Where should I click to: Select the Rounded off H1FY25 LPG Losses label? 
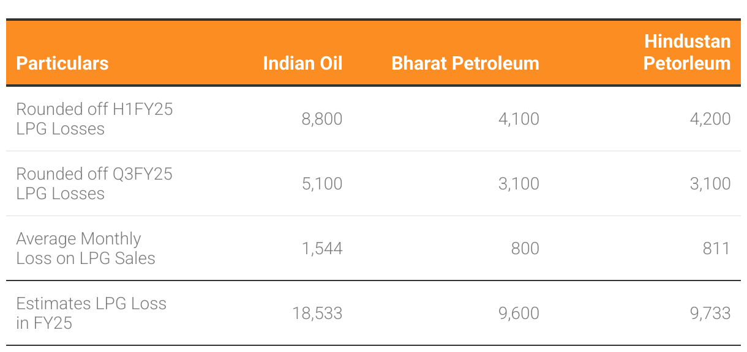click(94, 119)
